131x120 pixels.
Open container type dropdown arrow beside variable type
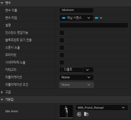(x=101, y=18)
